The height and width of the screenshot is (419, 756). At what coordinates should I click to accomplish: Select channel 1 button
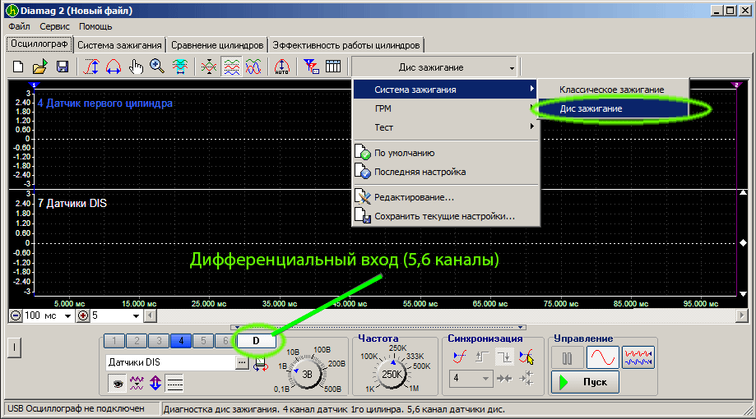[x=114, y=341]
